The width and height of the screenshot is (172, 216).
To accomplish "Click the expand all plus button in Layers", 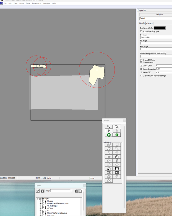I will coord(77,191).
